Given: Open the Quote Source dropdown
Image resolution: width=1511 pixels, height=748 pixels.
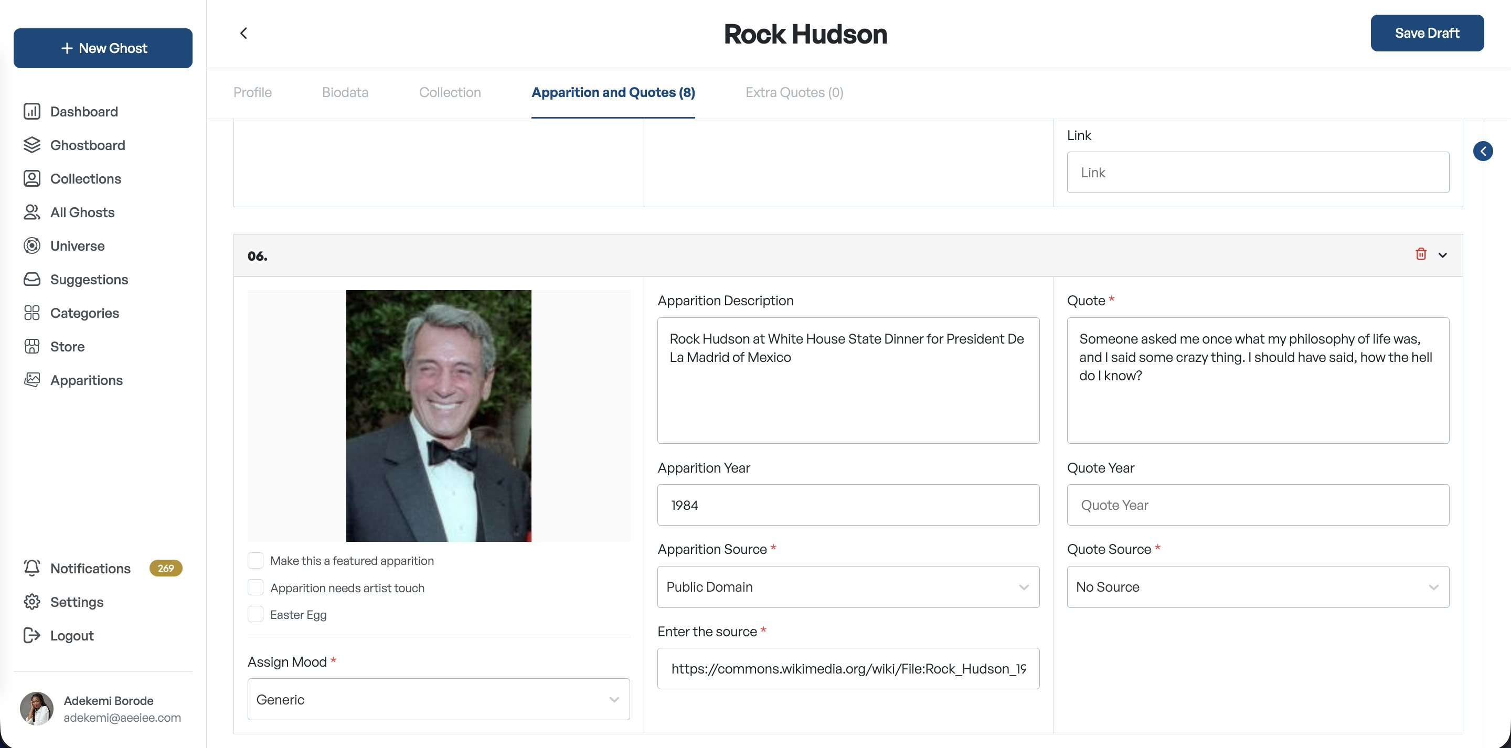Looking at the screenshot, I should (x=1258, y=586).
